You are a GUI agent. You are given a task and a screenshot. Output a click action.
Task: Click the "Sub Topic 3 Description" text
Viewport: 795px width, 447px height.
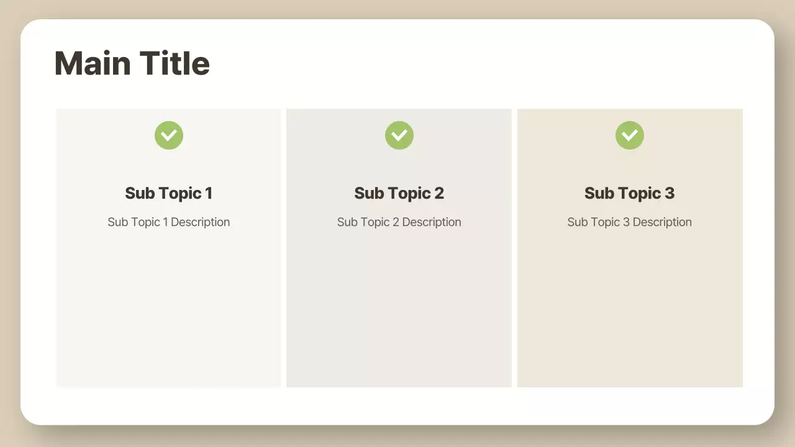coord(630,222)
